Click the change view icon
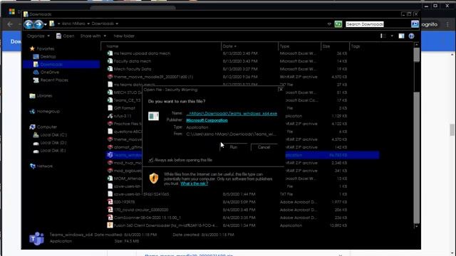The image size is (456, 256). pyautogui.click(x=383, y=36)
